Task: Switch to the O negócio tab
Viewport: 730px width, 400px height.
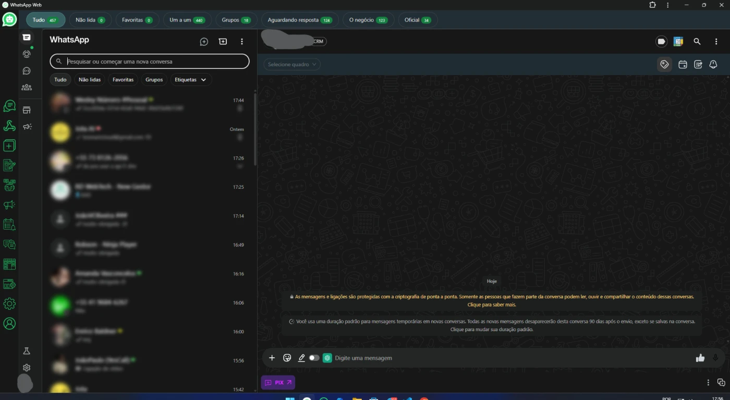Action: click(368, 20)
